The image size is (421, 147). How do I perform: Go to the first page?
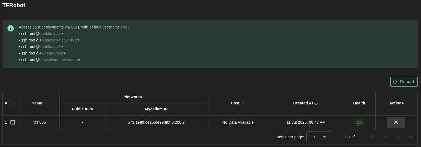point(373,137)
